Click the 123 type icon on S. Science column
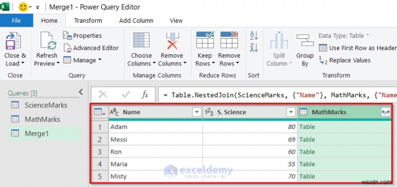Viewport: 397px width, 187px height. pos(209,112)
